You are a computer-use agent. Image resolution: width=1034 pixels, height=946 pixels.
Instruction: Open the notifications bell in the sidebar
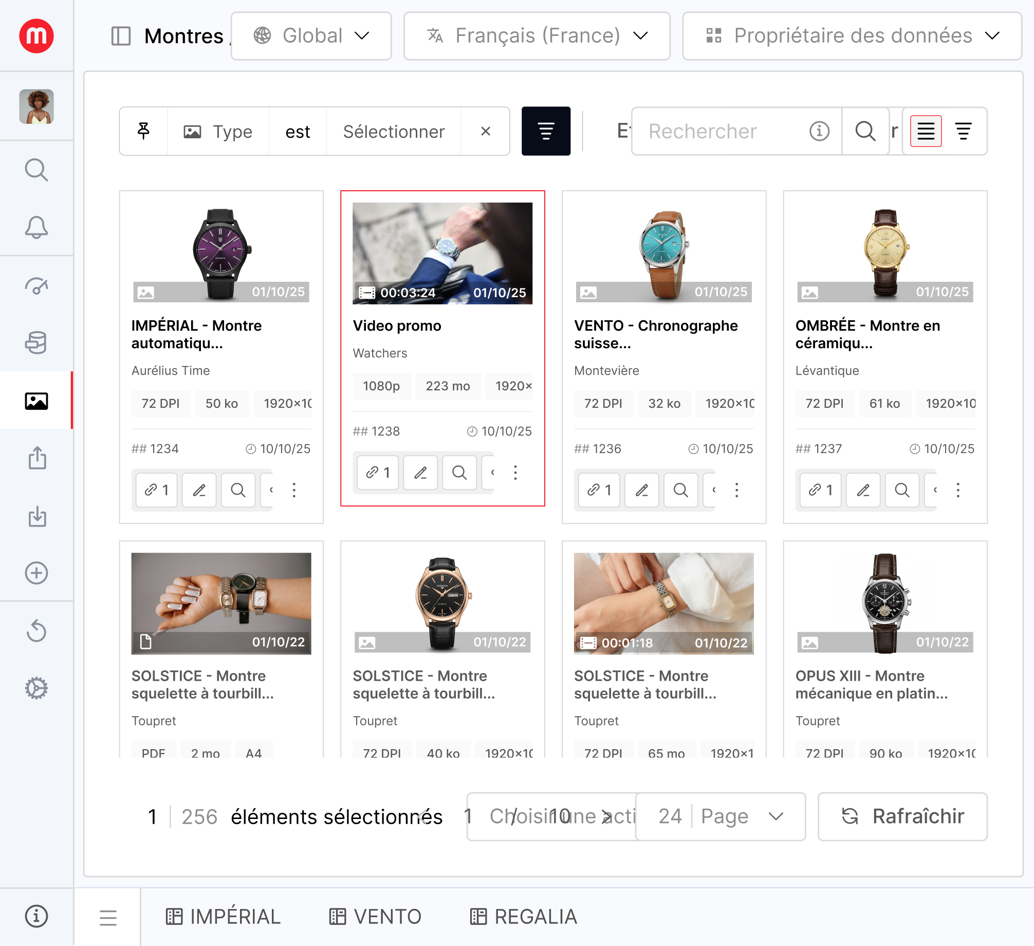pos(36,227)
